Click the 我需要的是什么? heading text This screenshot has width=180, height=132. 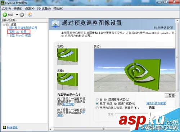[x=69, y=95]
